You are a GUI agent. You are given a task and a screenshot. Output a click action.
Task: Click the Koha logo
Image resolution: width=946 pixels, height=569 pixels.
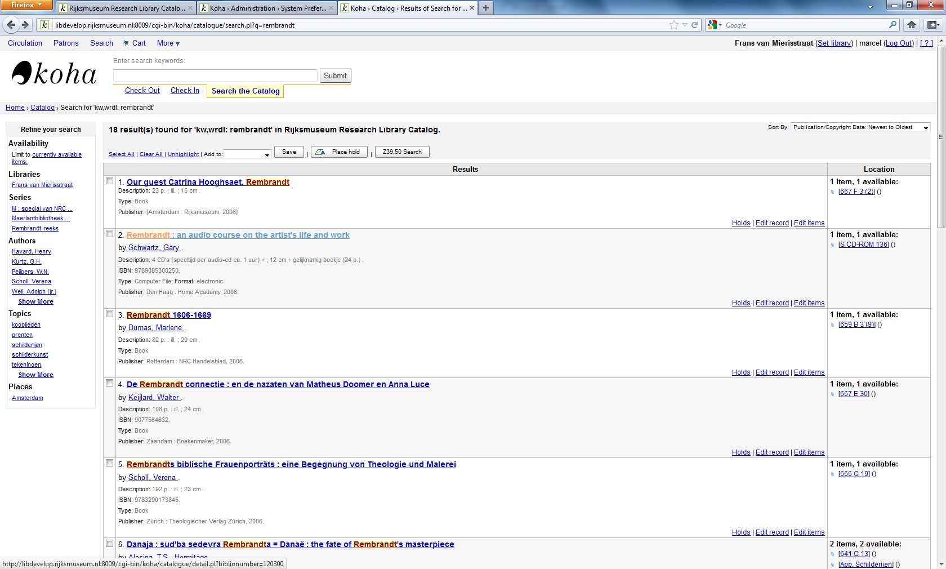(x=54, y=74)
